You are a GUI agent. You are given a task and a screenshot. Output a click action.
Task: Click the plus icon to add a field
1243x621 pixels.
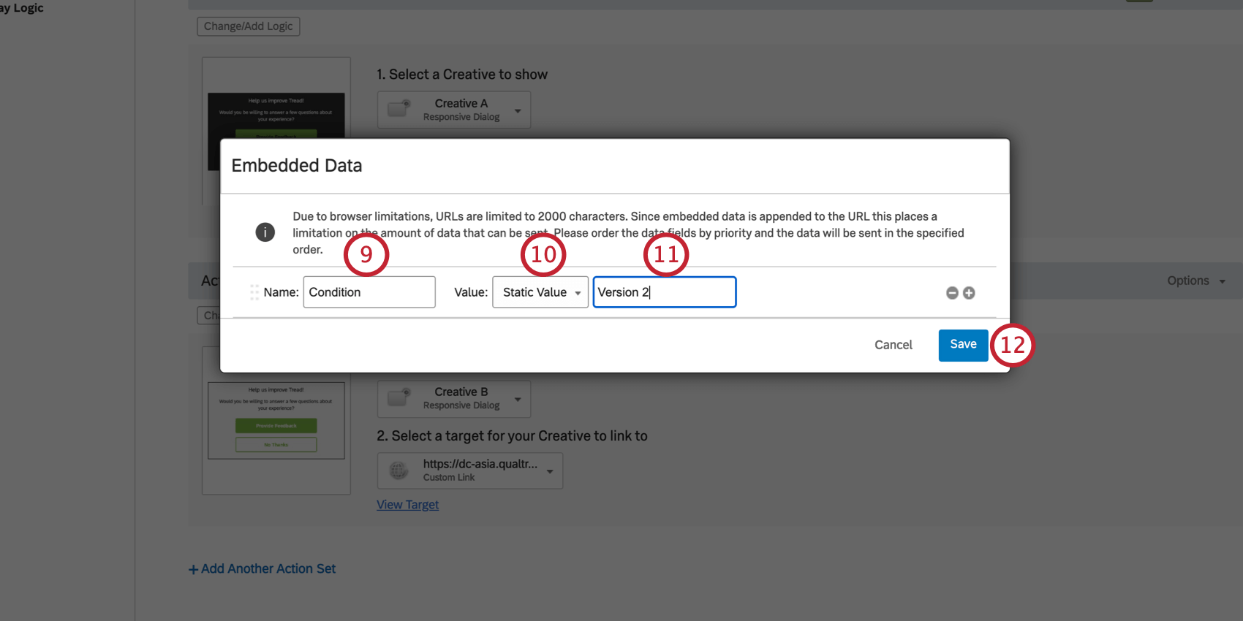(x=969, y=293)
